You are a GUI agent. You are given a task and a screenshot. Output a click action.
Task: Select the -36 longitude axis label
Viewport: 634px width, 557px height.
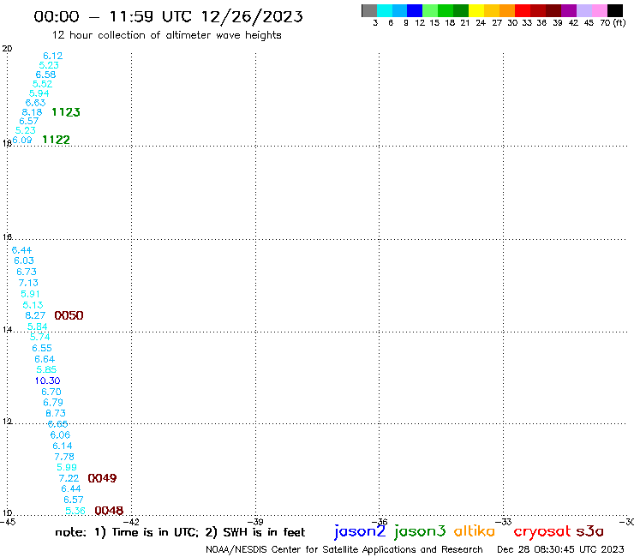[x=380, y=522]
